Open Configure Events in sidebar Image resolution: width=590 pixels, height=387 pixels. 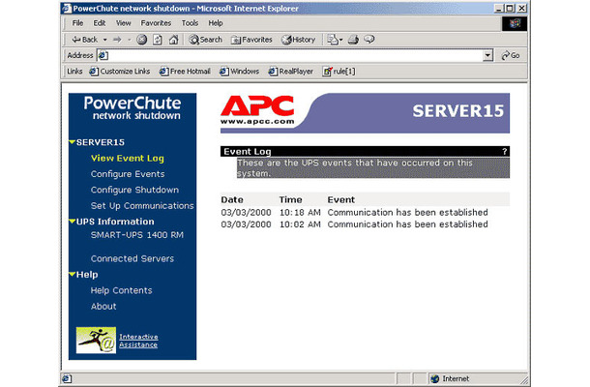pyautogui.click(x=128, y=174)
